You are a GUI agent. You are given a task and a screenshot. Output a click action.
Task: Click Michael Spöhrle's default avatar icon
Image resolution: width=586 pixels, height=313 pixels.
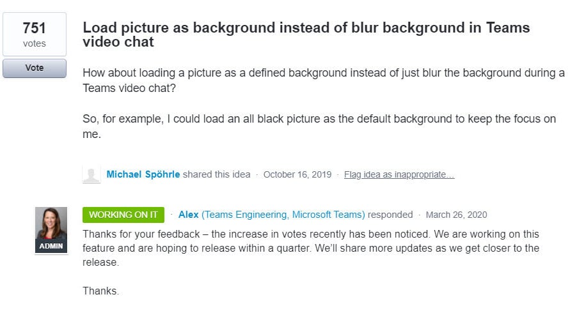pyautogui.click(x=91, y=174)
